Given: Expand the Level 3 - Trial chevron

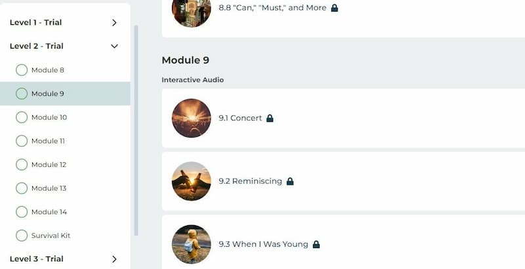Looking at the screenshot, I should [x=114, y=259].
